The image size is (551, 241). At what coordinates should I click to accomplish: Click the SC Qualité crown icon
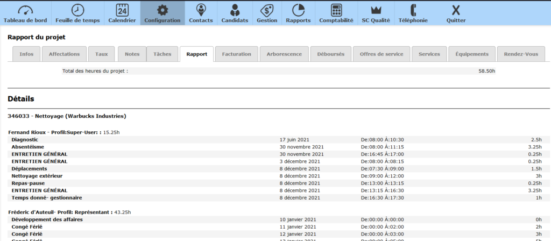(x=376, y=10)
